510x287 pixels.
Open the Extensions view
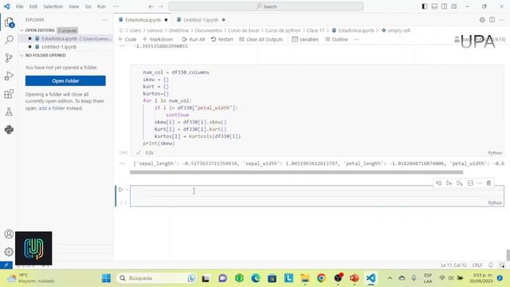[9, 94]
